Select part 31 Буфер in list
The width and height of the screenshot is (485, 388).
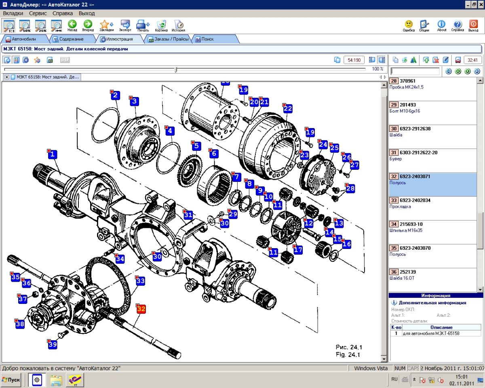point(433,161)
